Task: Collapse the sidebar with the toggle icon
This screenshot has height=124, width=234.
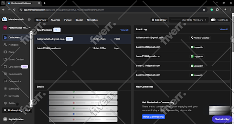Action: click(29, 20)
